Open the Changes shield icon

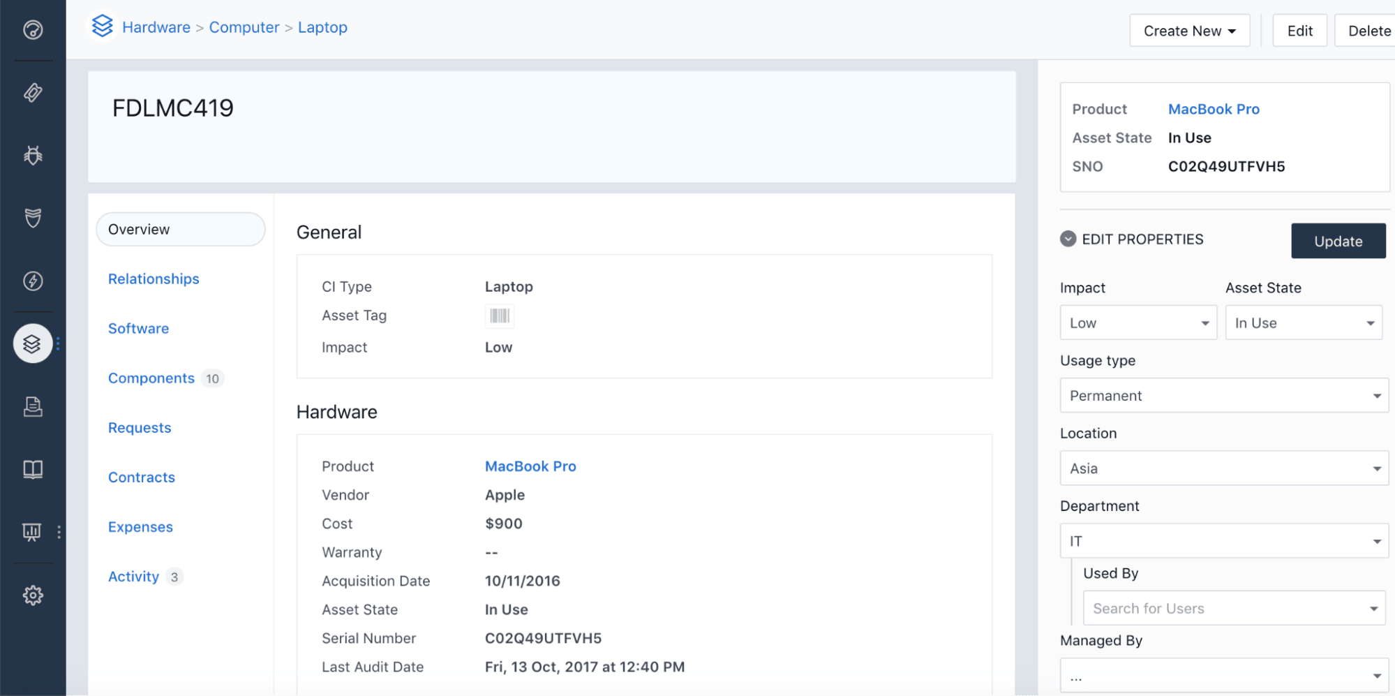point(32,219)
